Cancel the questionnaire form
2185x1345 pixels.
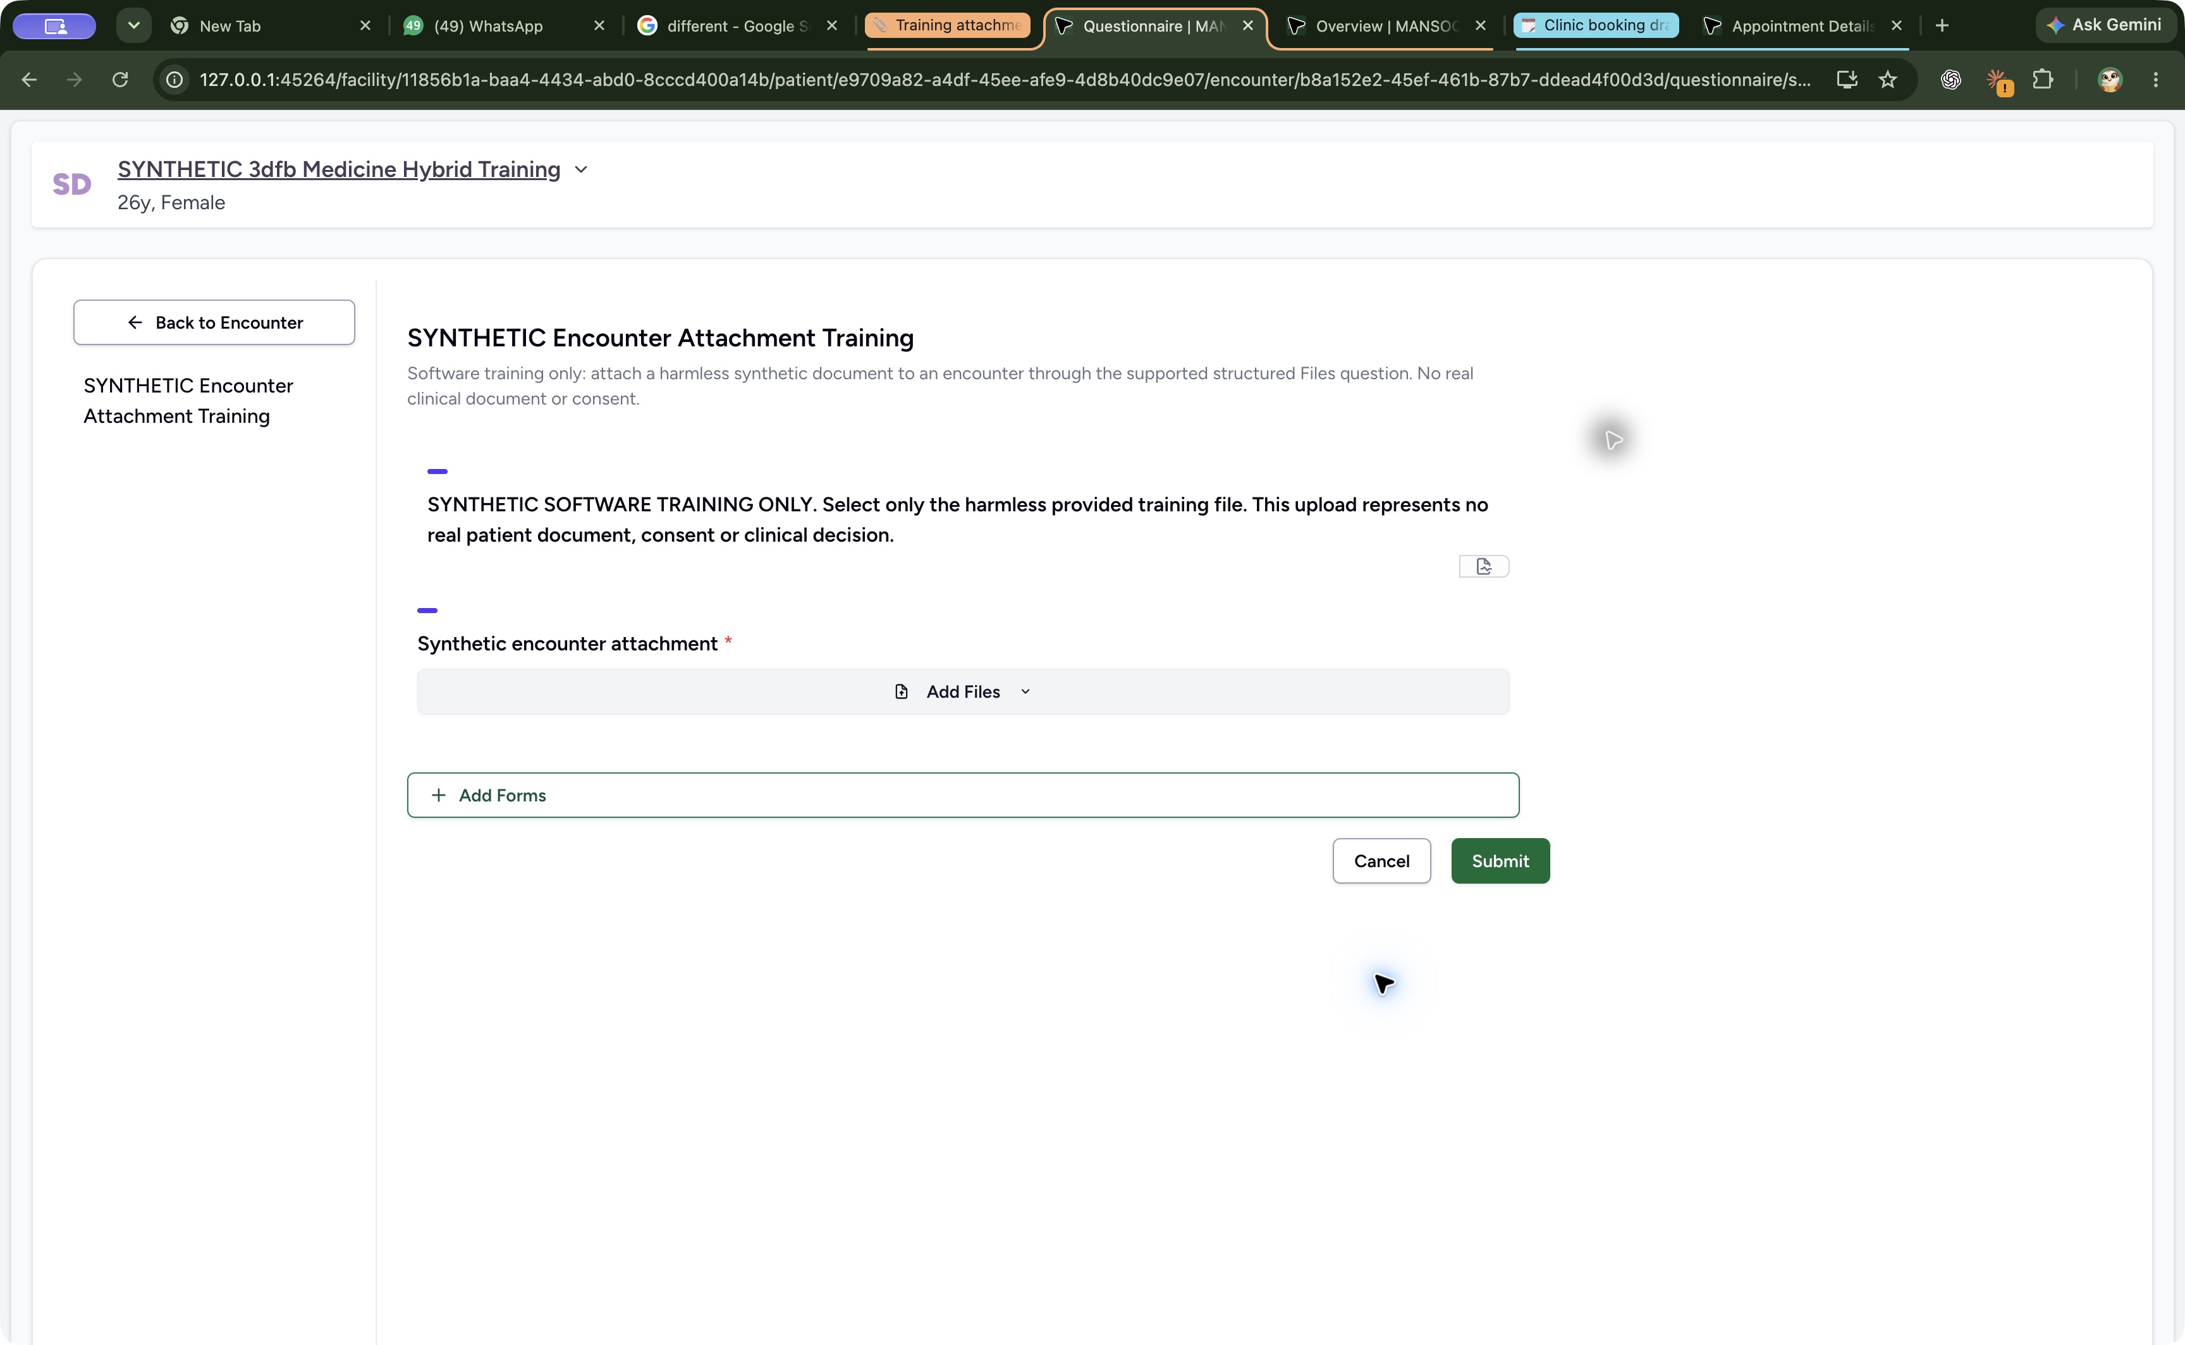click(1381, 861)
